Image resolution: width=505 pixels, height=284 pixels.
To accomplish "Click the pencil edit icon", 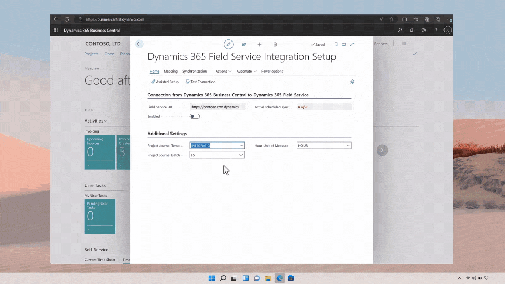I will pos(228,44).
